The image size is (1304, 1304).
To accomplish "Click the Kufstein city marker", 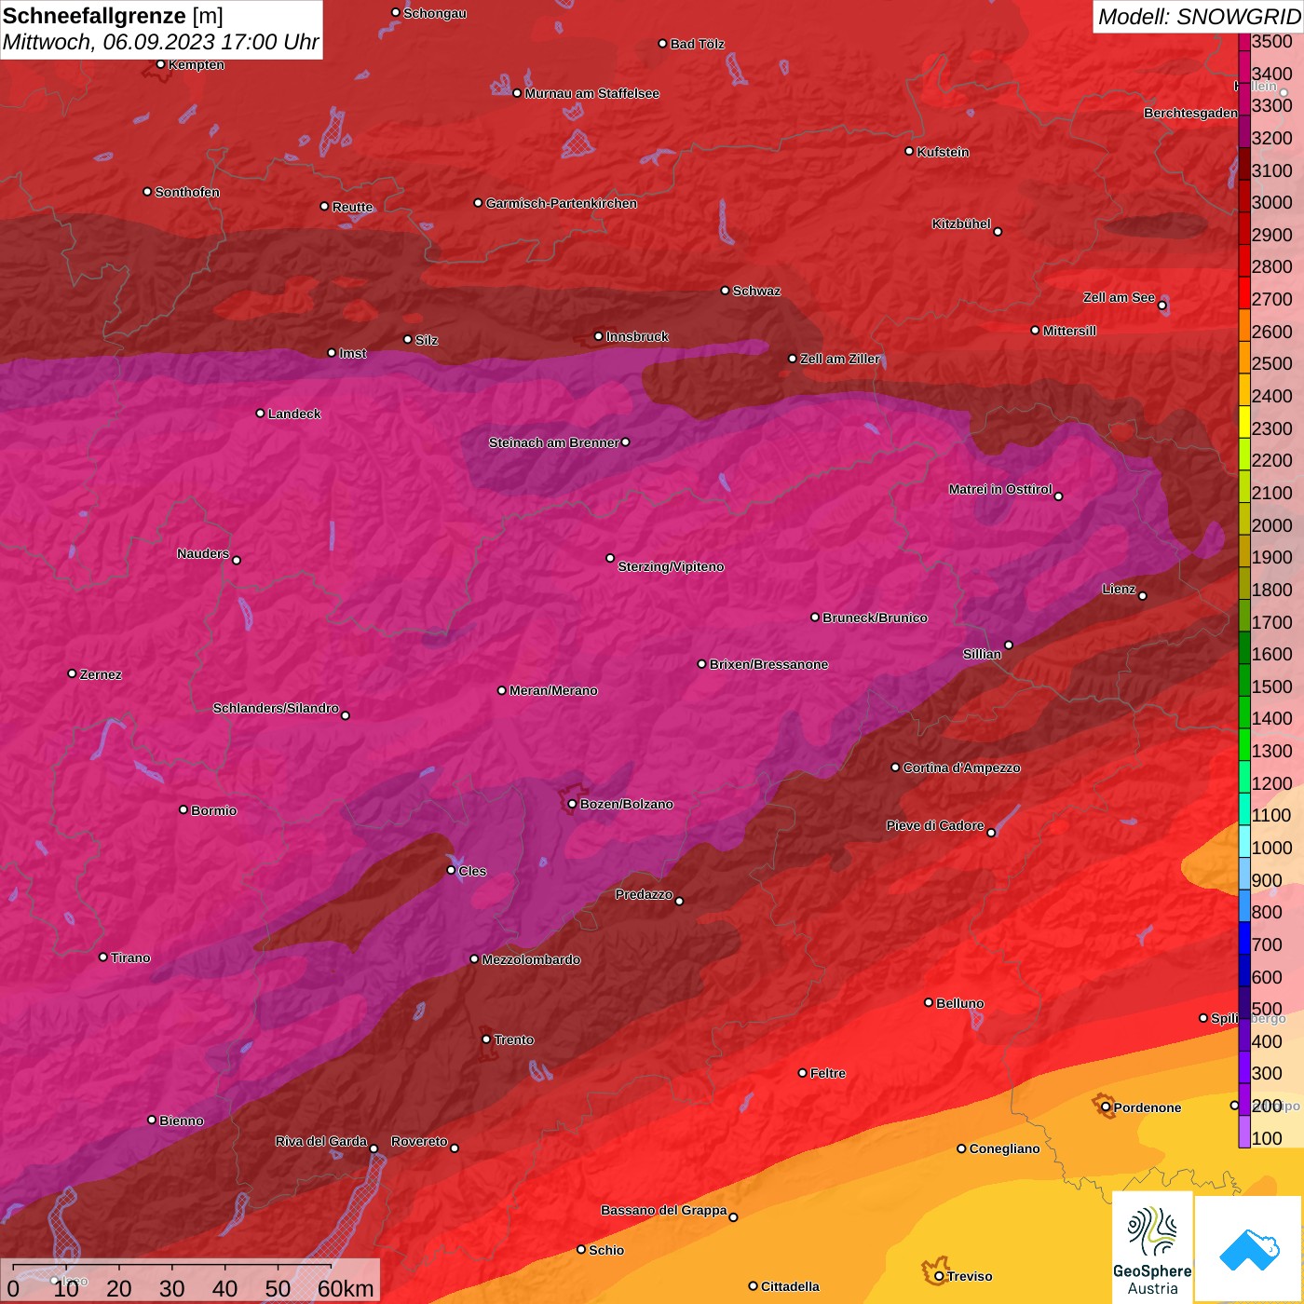I will (x=909, y=151).
